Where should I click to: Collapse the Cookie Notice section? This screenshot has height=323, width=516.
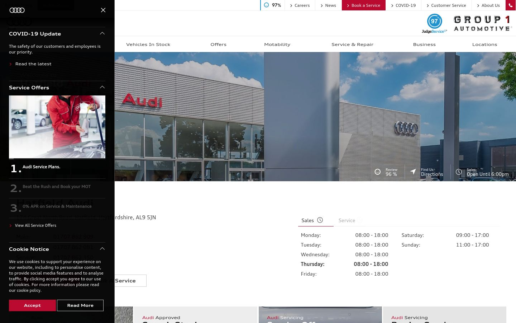[102, 249]
